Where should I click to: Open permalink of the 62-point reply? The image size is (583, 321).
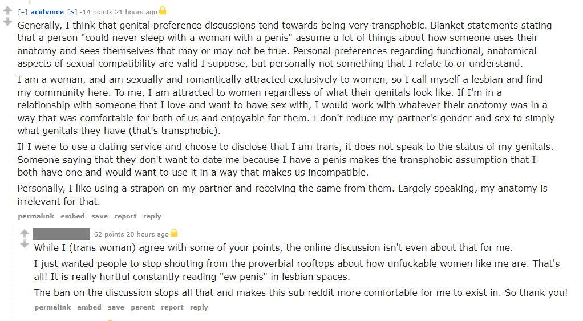[52, 307]
